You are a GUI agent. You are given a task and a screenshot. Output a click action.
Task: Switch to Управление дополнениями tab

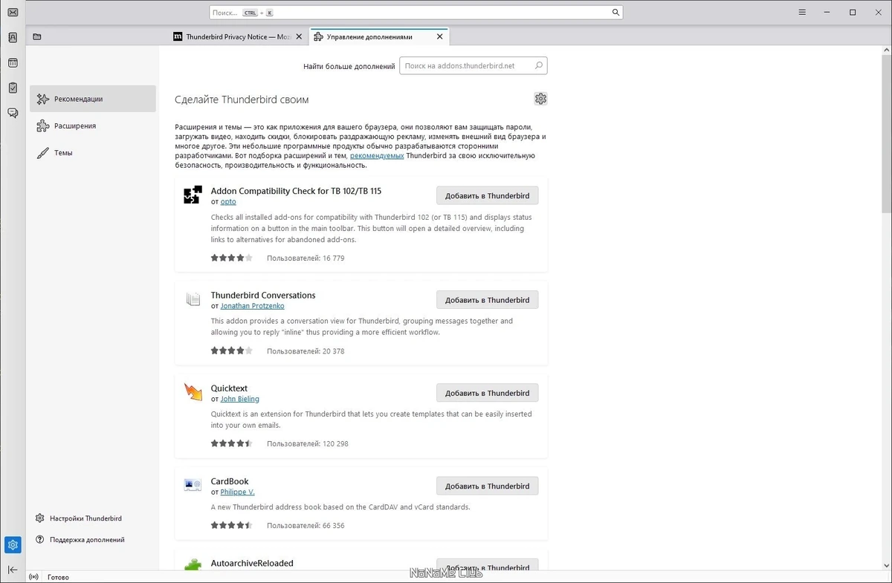coord(378,36)
